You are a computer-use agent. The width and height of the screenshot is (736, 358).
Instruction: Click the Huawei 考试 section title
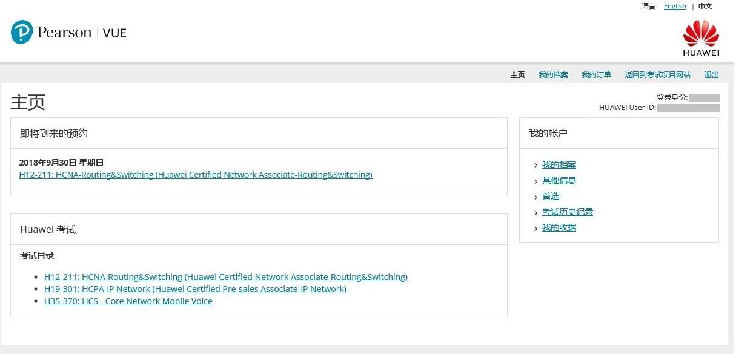[48, 230]
